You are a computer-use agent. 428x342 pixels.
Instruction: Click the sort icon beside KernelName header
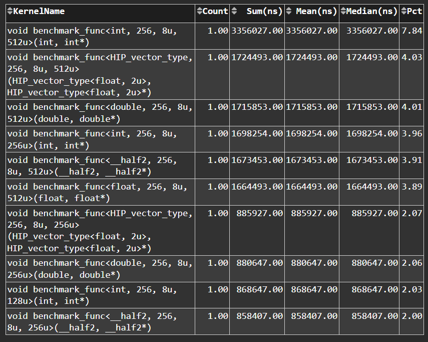pyautogui.click(x=10, y=11)
